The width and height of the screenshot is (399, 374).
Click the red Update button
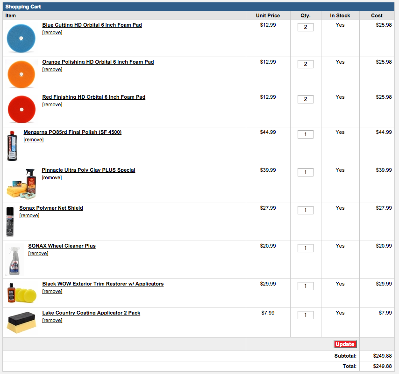[345, 345]
